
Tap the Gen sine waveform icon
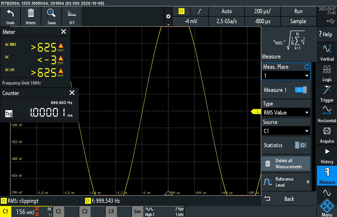coord(149,209)
